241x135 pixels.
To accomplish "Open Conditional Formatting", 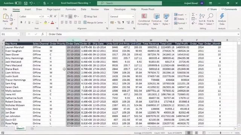I will 144,19.
